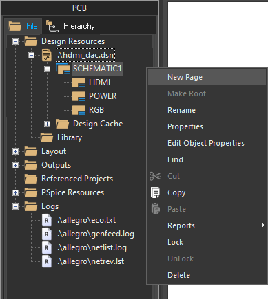Switch to the File tab

tap(23, 26)
